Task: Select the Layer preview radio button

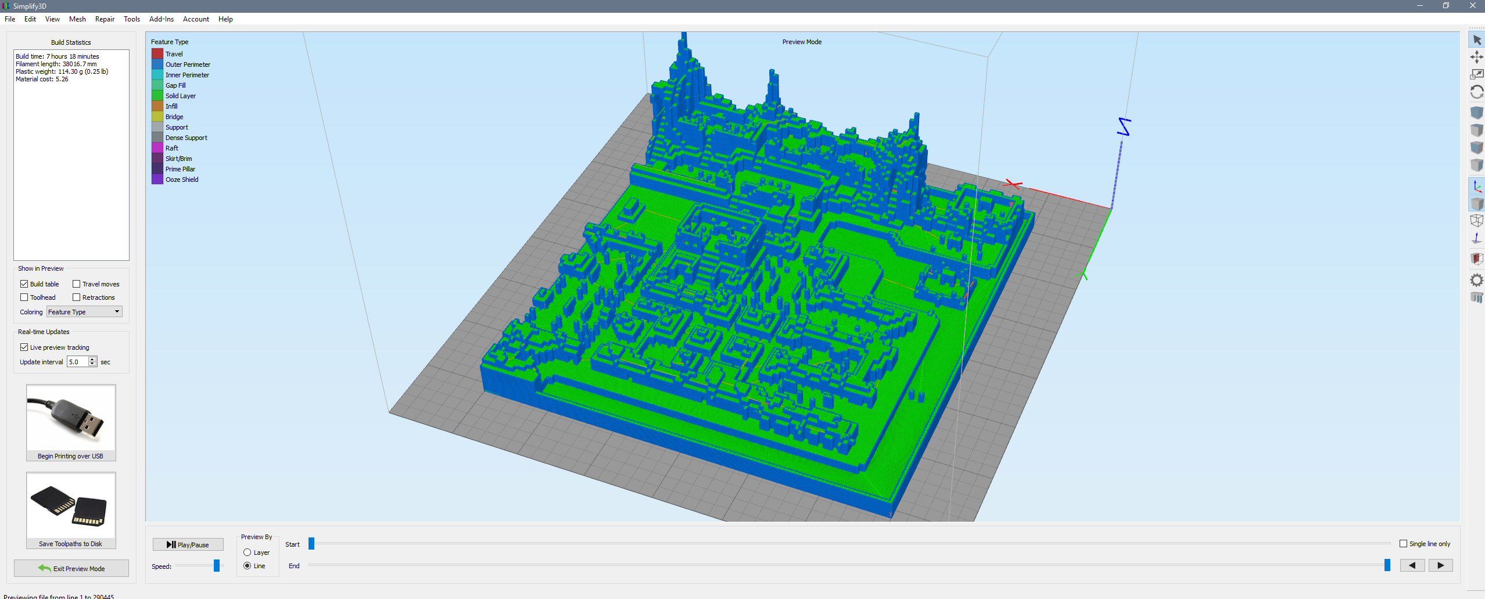Action: [247, 553]
